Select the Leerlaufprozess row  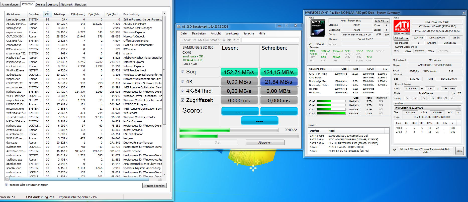(x=84, y=19)
